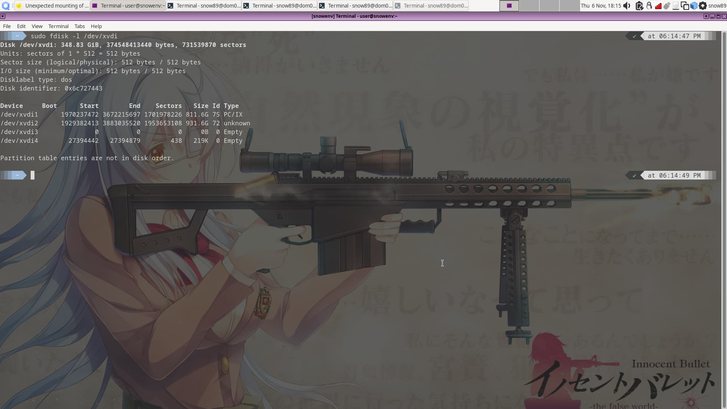Open the battery power manager icon
Viewport: 727px width, 409px height.
639,6
